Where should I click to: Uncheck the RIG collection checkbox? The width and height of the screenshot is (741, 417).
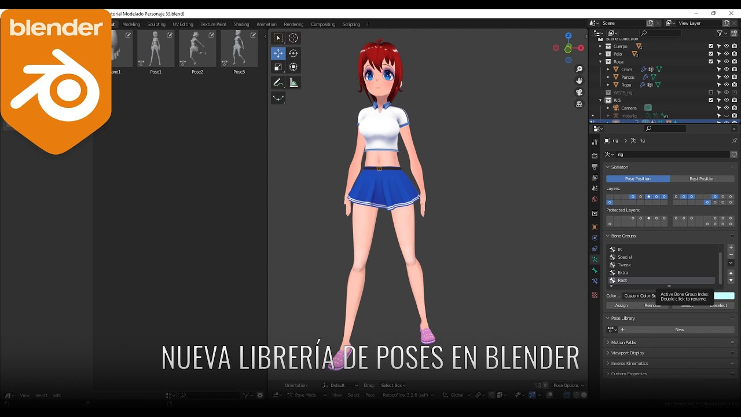(x=711, y=100)
